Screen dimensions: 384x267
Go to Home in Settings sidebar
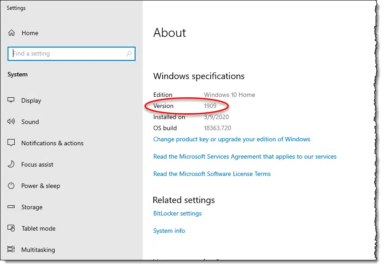30,33
